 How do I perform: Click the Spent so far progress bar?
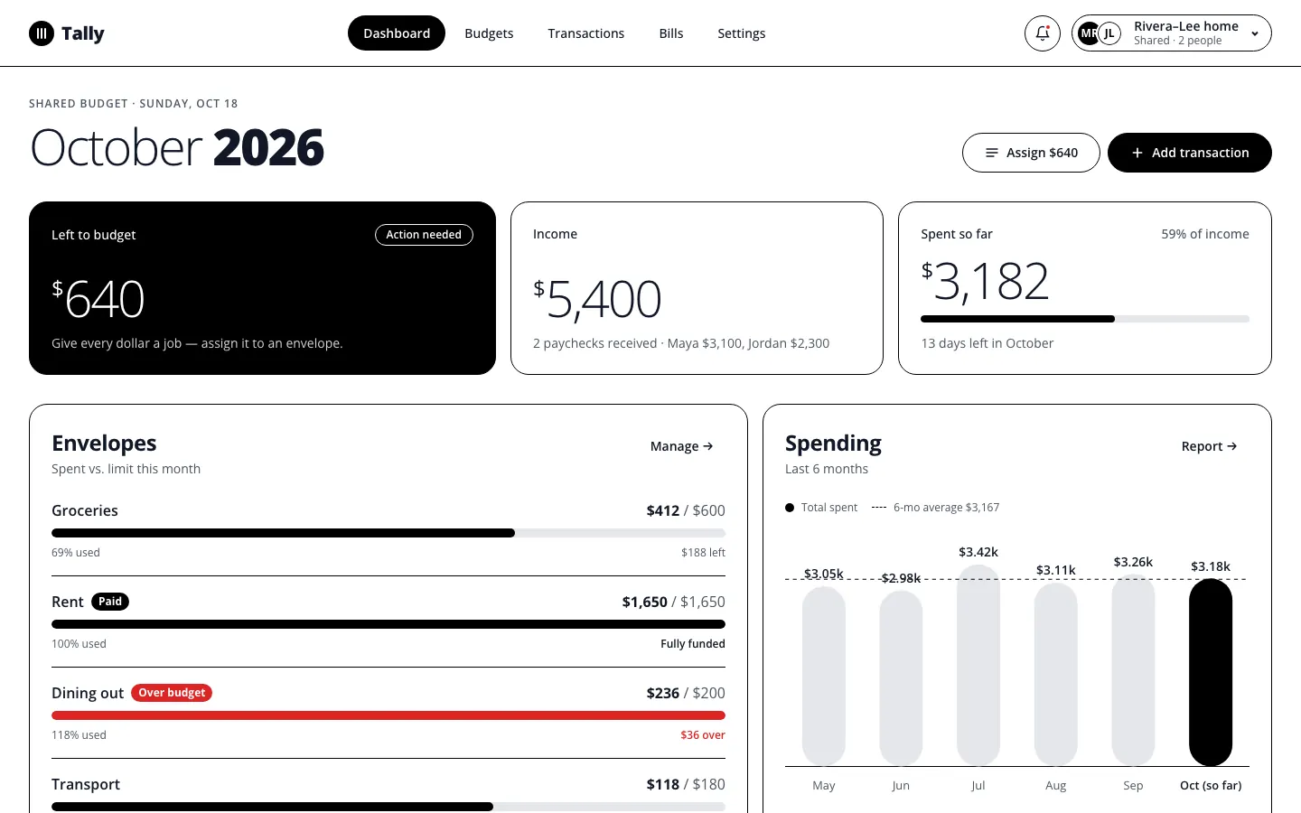(1085, 319)
